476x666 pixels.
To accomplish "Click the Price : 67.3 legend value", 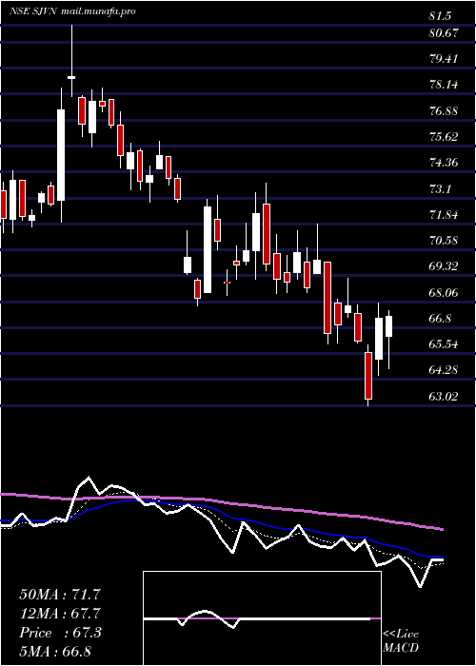I will [60, 633].
